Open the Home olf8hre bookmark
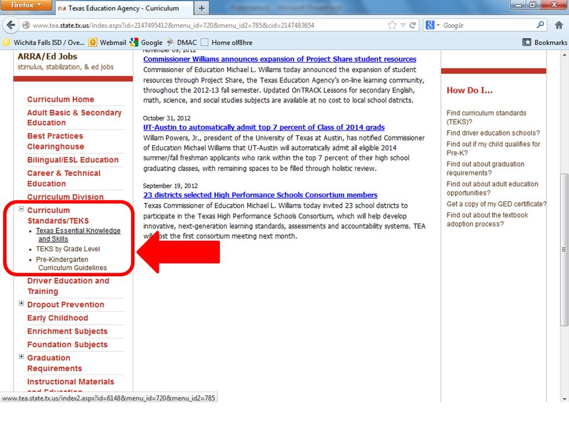This screenshot has height=426, width=569. pyautogui.click(x=226, y=43)
